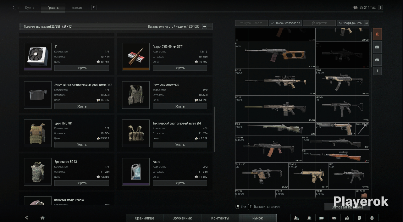Open the notes document icon
This screenshot has height=222, width=403.
359,218
